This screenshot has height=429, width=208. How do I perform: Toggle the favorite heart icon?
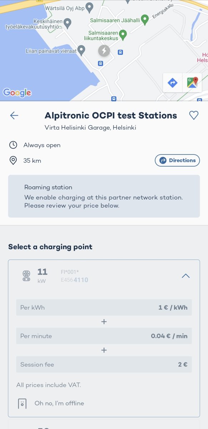(x=194, y=115)
